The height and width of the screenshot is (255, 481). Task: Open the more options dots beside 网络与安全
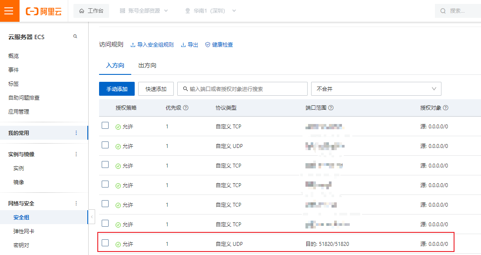point(76,203)
